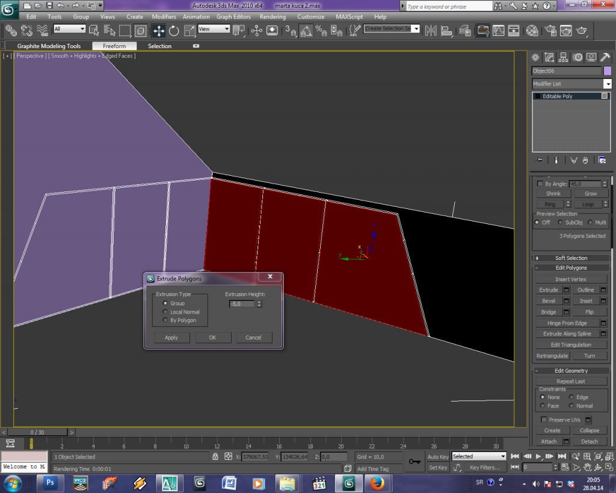Activate the Select and Rotate tool
The height and width of the screenshot is (493, 616).
(x=174, y=30)
